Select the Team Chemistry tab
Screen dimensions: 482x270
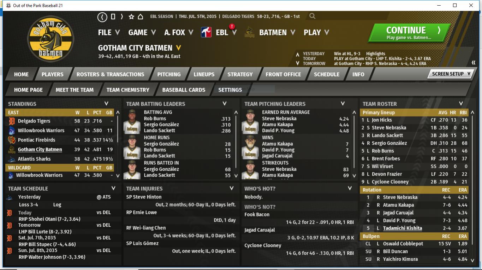pyautogui.click(x=128, y=90)
